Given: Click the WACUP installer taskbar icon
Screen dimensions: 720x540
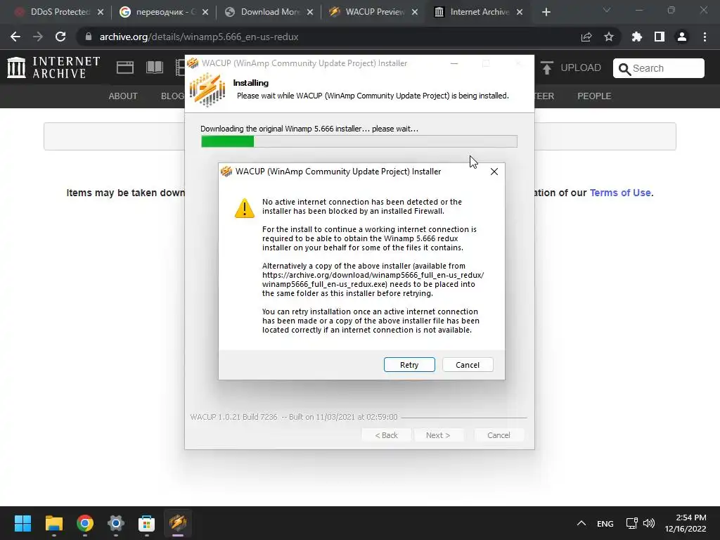Looking at the screenshot, I should (x=178, y=523).
